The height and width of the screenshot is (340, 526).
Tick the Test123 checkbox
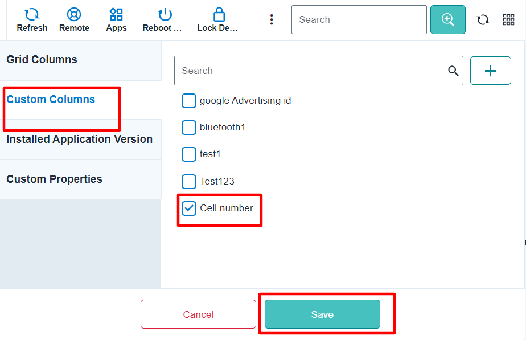(x=189, y=181)
